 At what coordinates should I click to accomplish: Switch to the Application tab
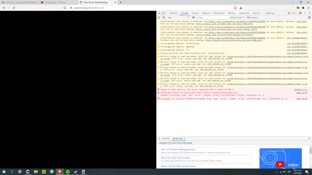click(244, 13)
